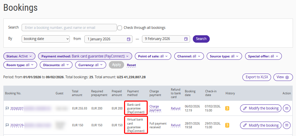Click history badge for the first booking
This screenshot has width=296, height=136.
(227, 108)
